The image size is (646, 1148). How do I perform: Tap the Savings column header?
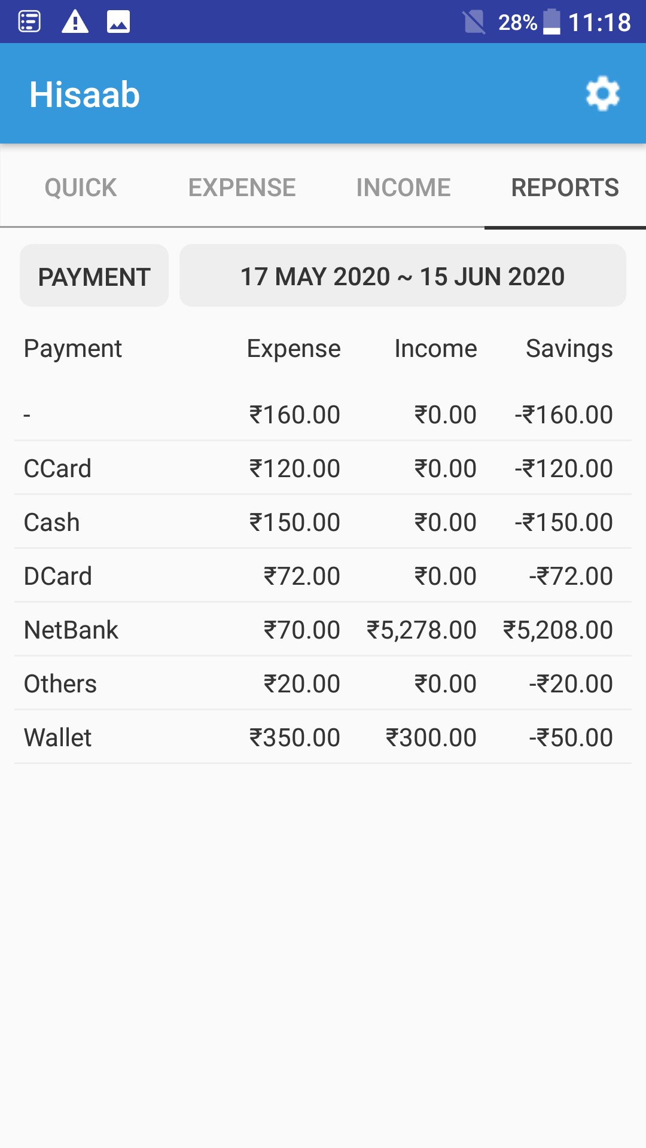coord(569,349)
